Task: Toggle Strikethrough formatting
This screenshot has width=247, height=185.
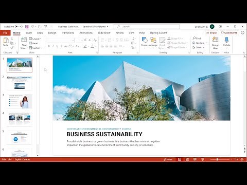Action: pos(66,46)
